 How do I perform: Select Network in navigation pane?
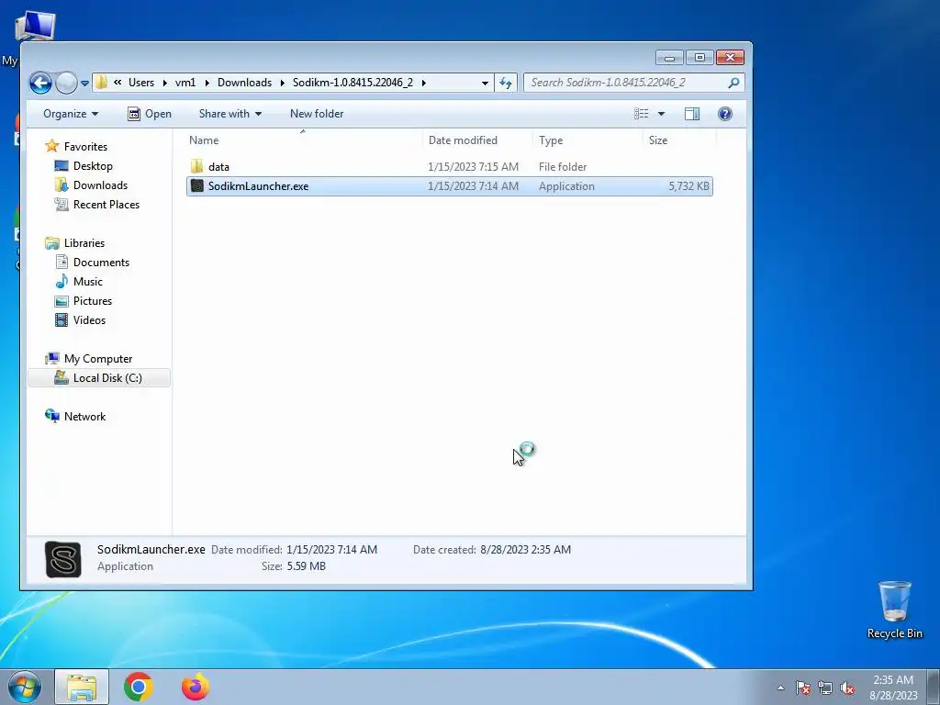[84, 416]
